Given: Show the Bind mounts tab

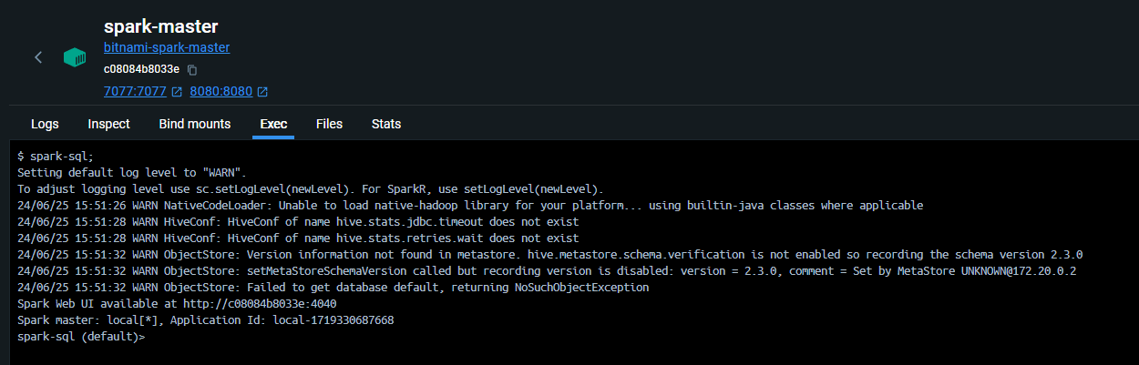Looking at the screenshot, I should click(x=194, y=124).
